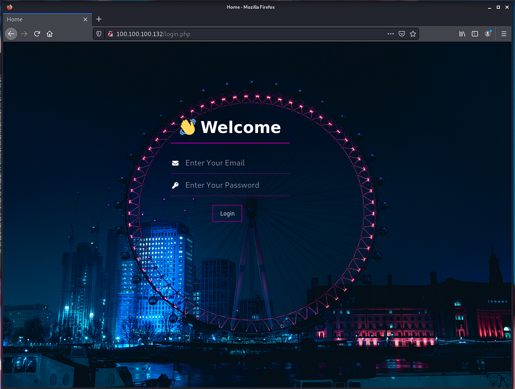Open the Firefox home page
This screenshot has height=389, width=515.
coord(50,34)
